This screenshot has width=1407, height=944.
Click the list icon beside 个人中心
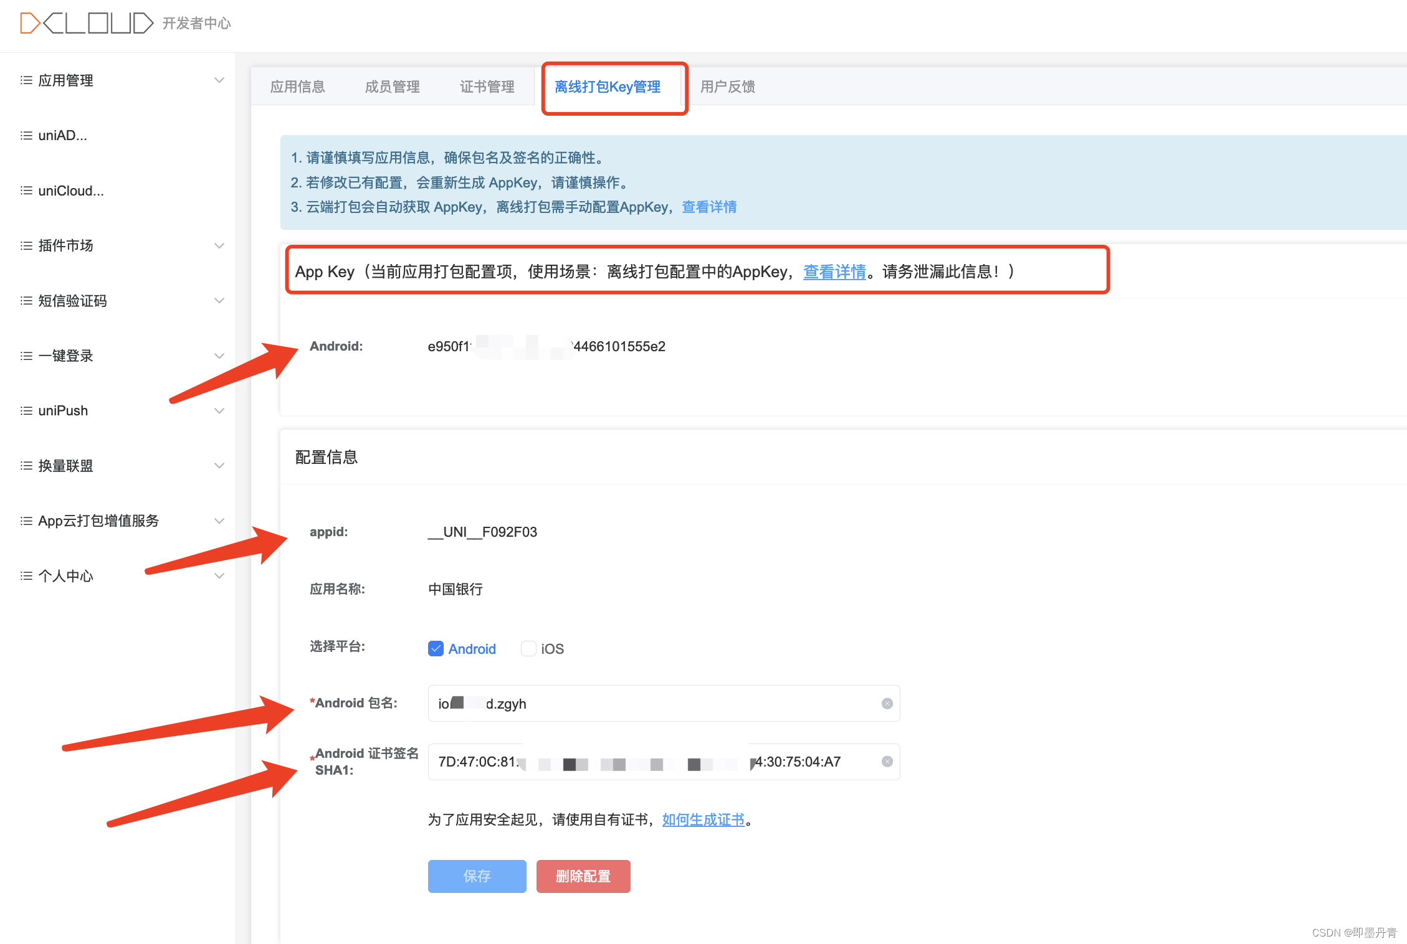pos(26,576)
